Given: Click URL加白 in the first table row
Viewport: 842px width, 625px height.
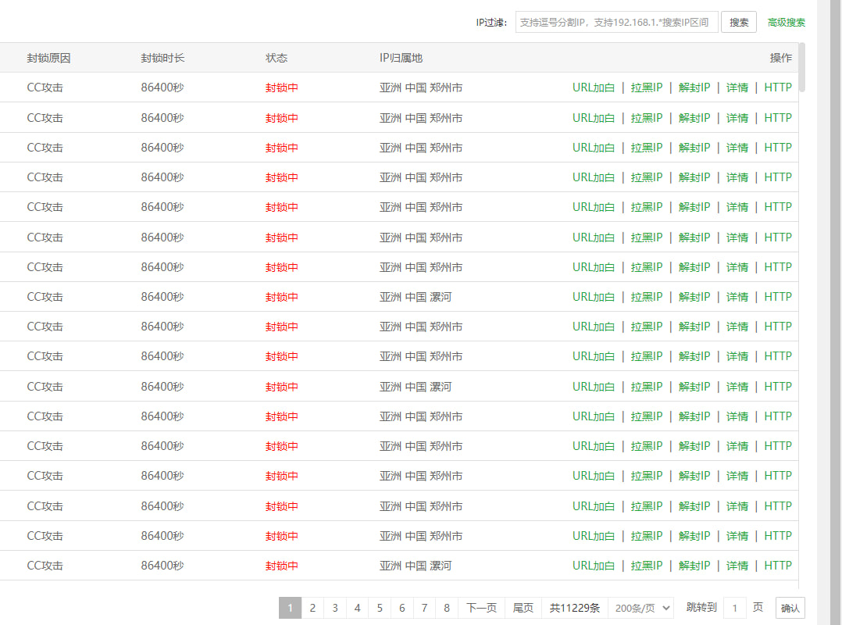Looking at the screenshot, I should pos(594,88).
